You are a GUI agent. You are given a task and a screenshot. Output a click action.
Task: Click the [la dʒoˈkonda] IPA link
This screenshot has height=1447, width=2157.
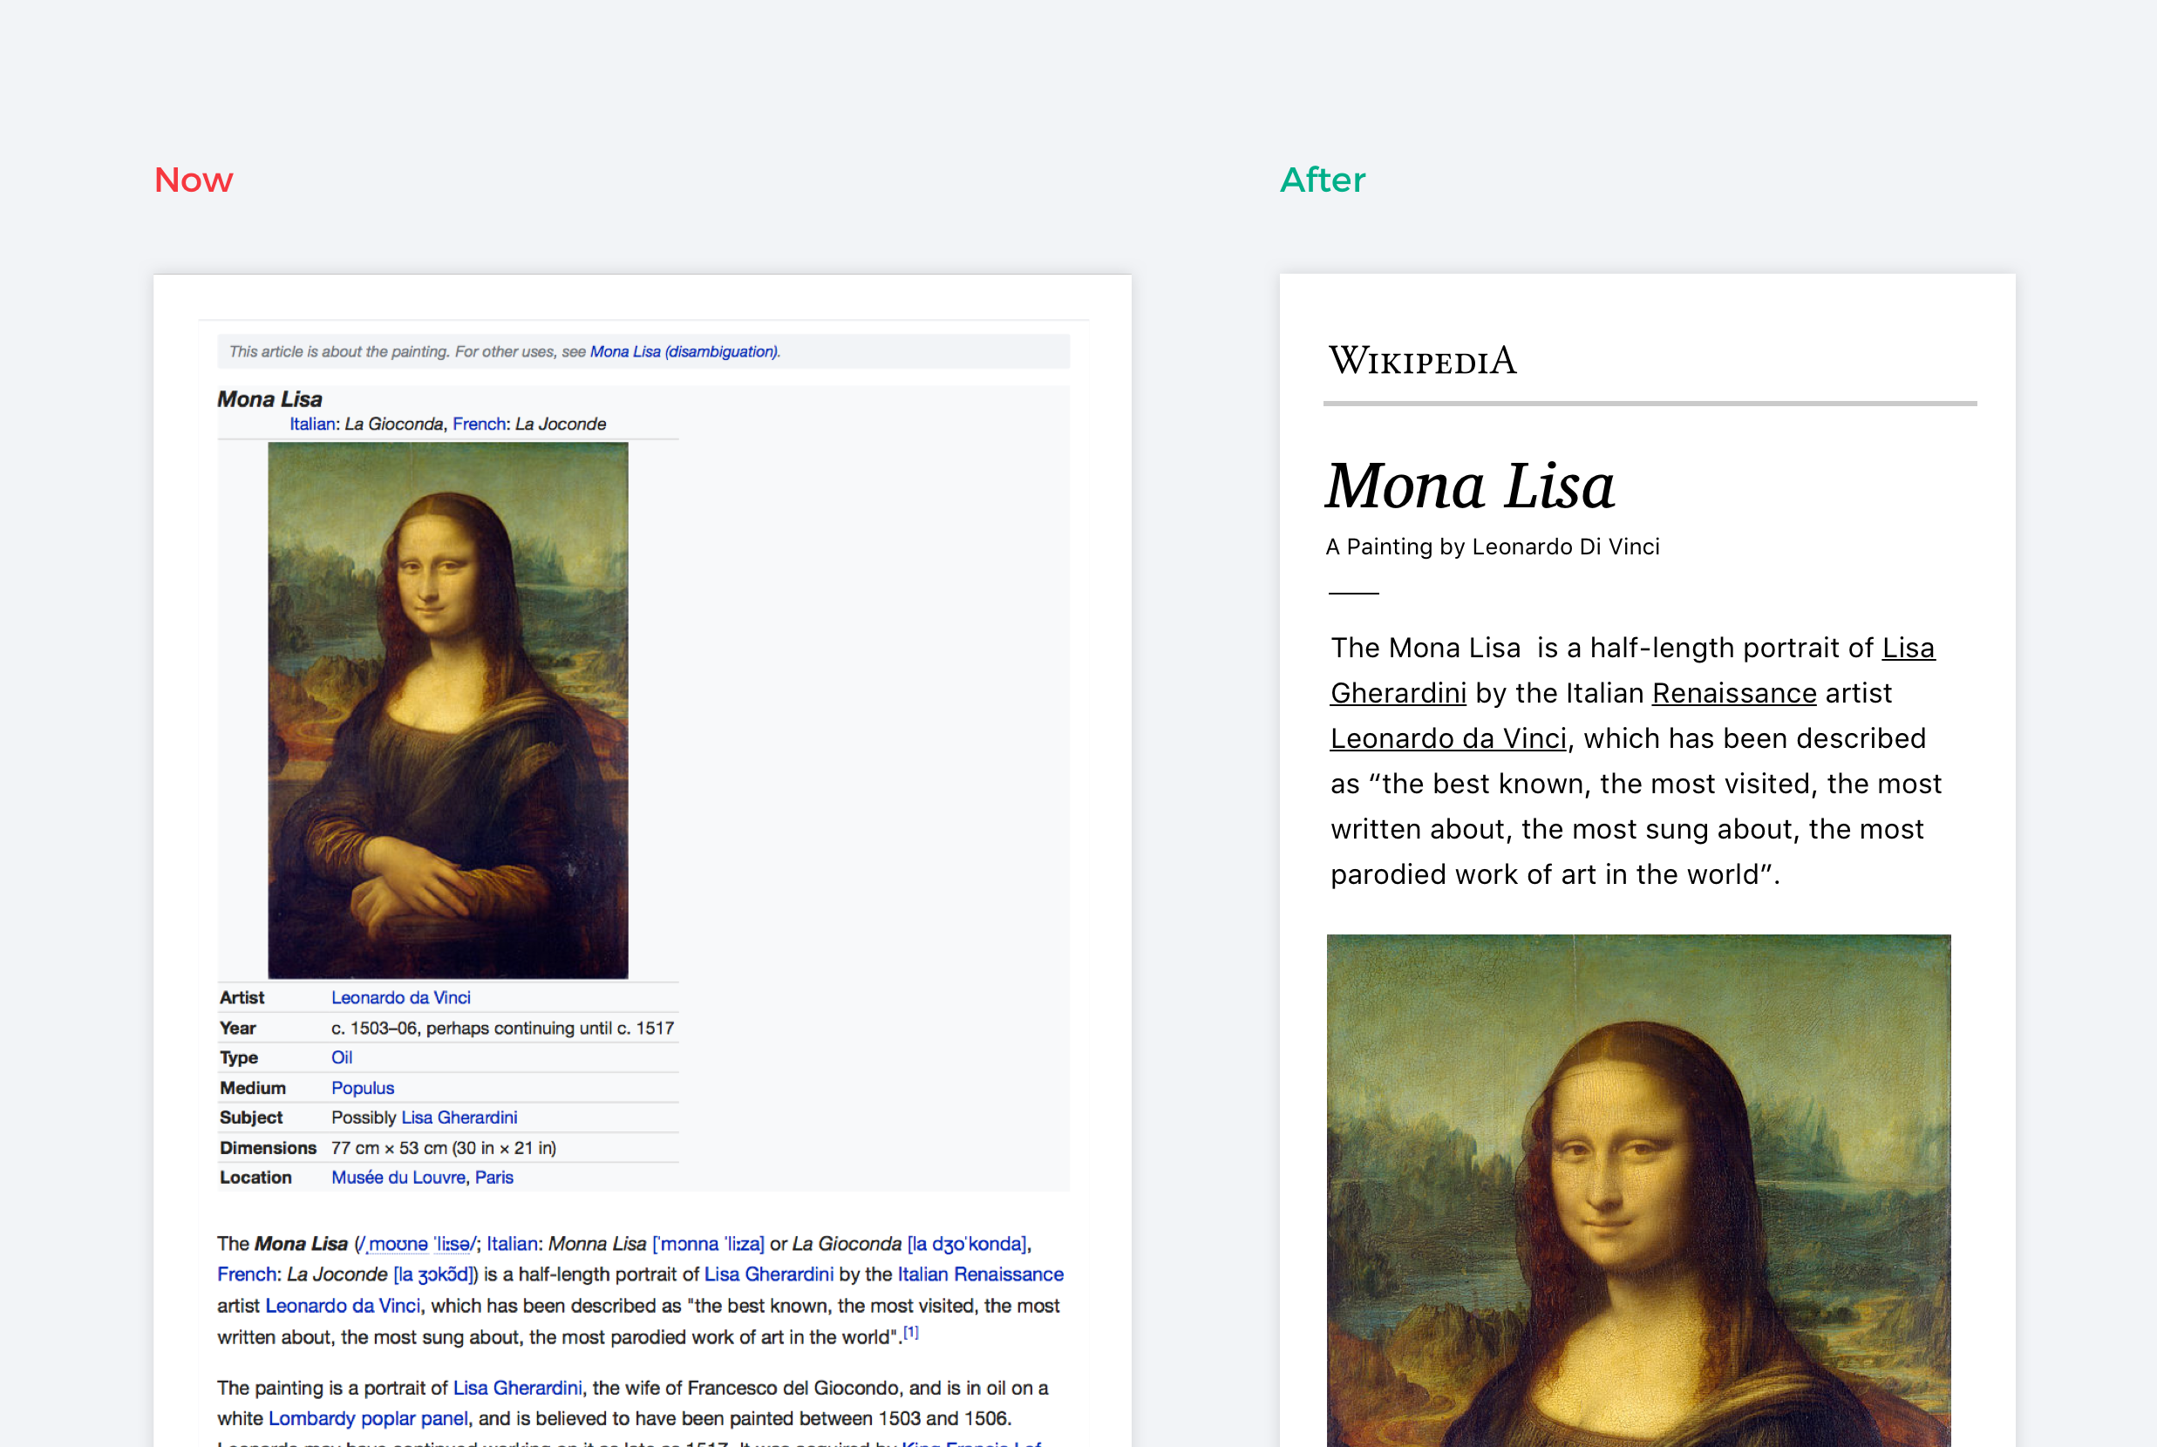[x=966, y=1244]
